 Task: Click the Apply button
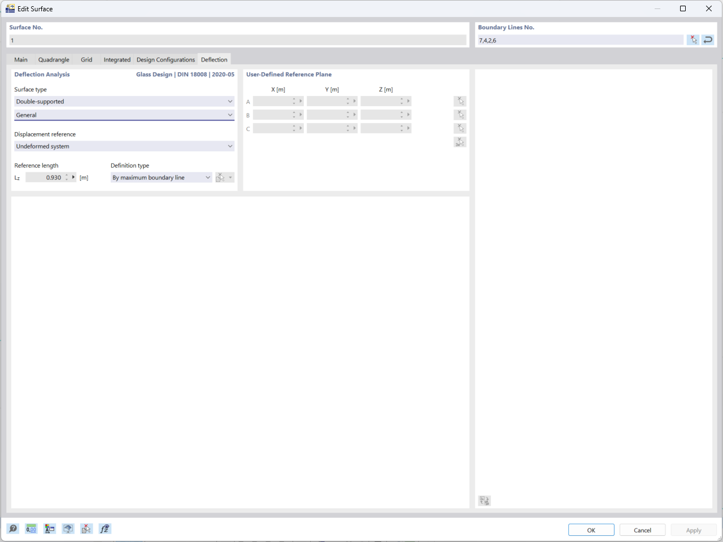[x=694, y=530]
